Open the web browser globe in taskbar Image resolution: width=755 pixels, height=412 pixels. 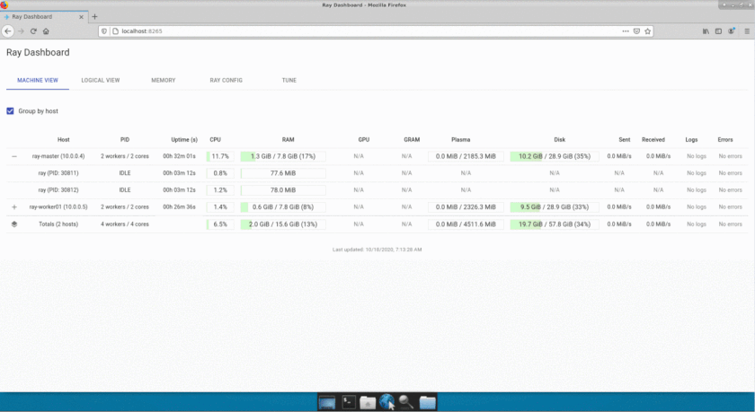[x=386, y=401]
